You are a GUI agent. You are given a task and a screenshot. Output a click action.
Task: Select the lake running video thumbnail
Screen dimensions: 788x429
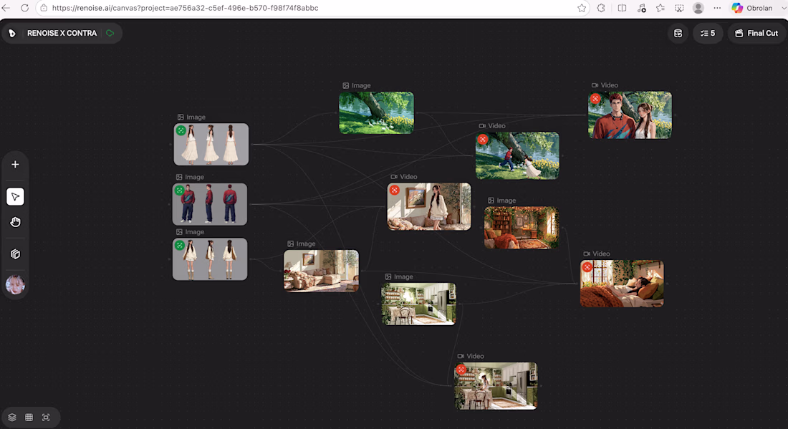(x=517, y=155)
